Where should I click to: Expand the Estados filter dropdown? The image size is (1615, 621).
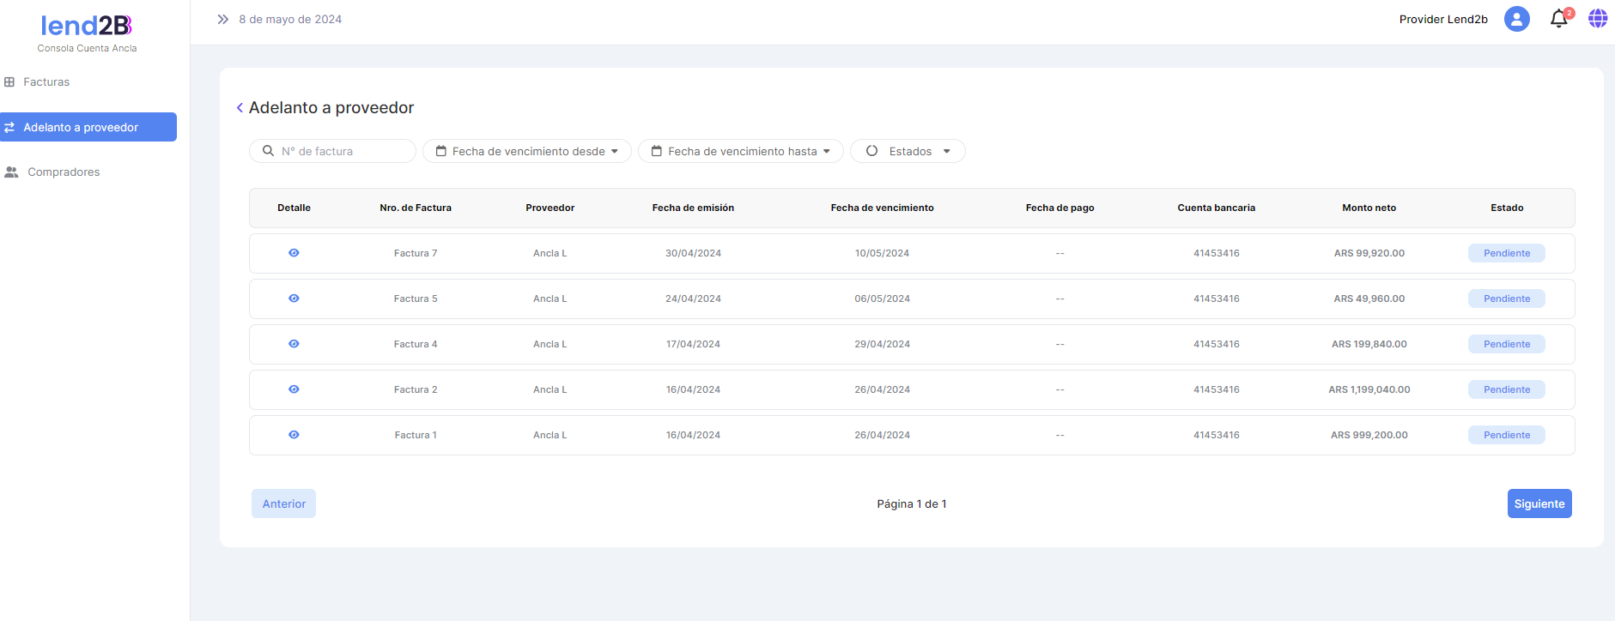(908, 151)
